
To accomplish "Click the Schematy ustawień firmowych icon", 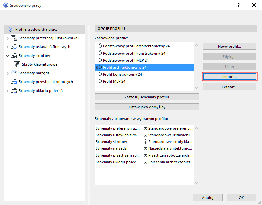I will point(14,47).
